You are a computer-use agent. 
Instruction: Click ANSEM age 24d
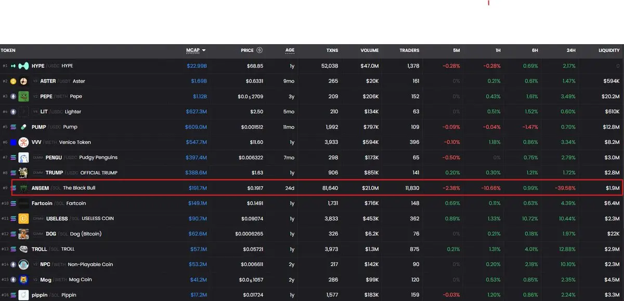(290, 188)
